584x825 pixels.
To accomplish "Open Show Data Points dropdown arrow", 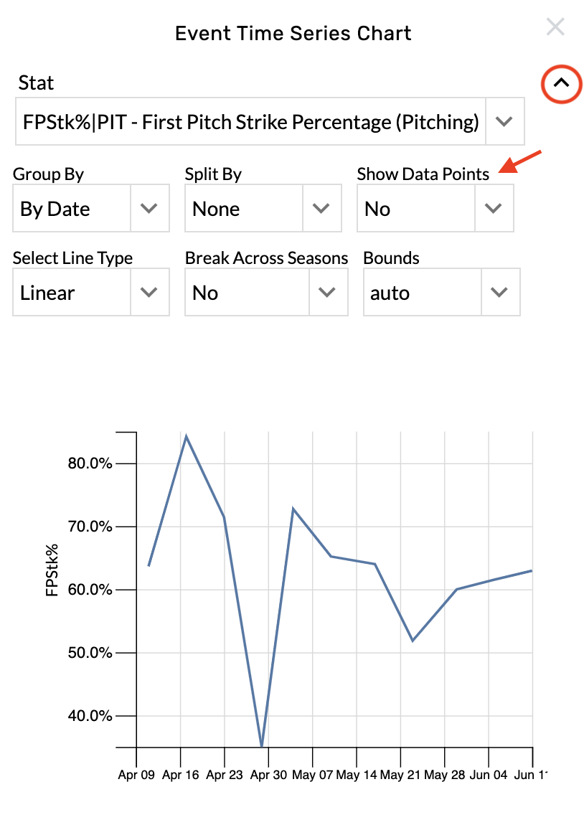I will (x=494, y=209).
